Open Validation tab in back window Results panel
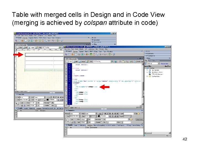The width and height of the screenshot is (199, 149). click(x=39, y=108)
